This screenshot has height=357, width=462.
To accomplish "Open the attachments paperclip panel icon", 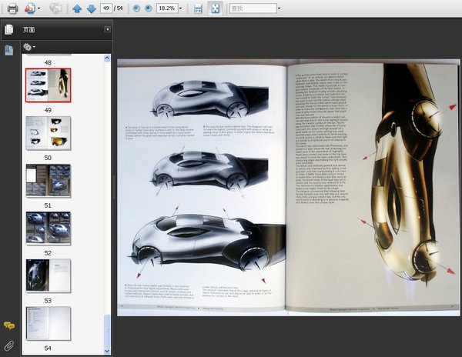I will (9, 345).
